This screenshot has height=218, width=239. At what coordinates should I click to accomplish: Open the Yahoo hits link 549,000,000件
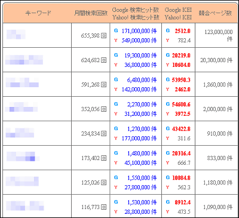click(139, 41)
